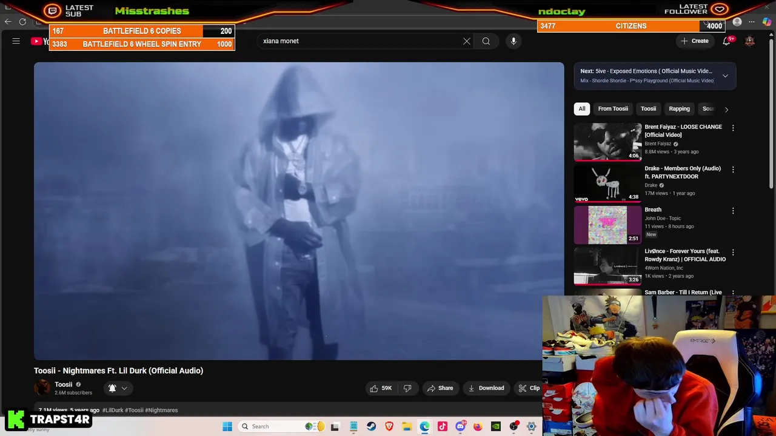Click the magnifier search button

[486, 41]
